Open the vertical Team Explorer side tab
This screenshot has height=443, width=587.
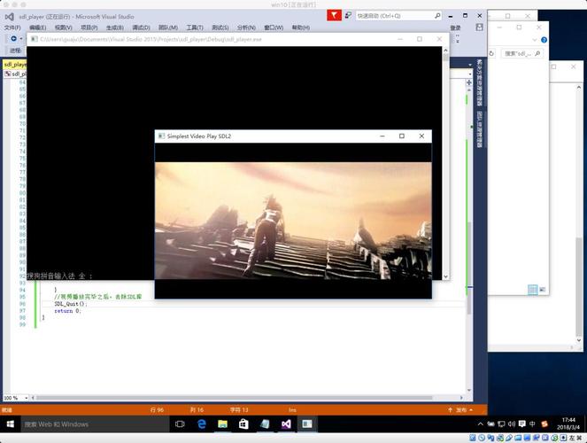[x=480, y=129]
